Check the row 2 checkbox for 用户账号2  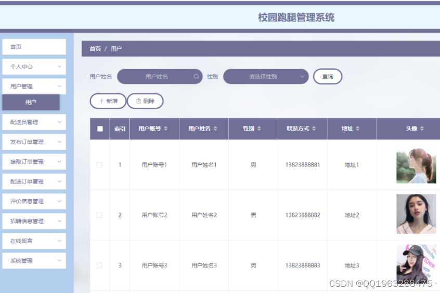99,215
